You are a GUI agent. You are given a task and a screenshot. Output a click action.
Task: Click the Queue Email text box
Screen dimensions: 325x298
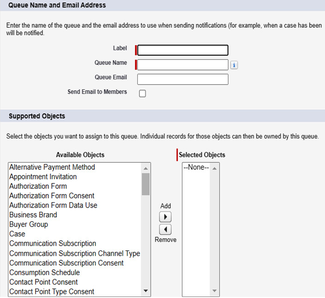[x=183, y=79]
